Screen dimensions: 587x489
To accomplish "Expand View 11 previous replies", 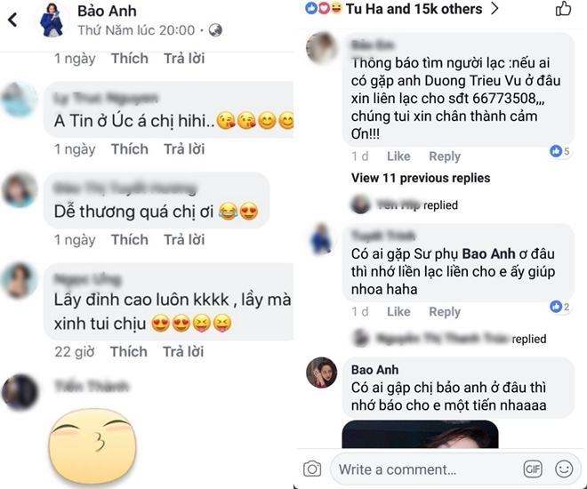I will point(421,178).
